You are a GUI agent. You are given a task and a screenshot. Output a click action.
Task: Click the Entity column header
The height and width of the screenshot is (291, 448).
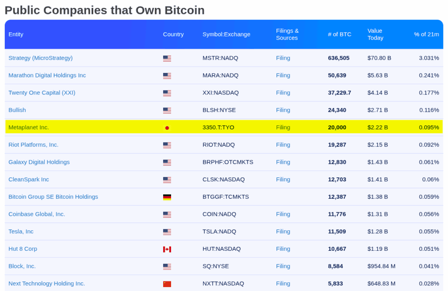click(x=16, y=34)
